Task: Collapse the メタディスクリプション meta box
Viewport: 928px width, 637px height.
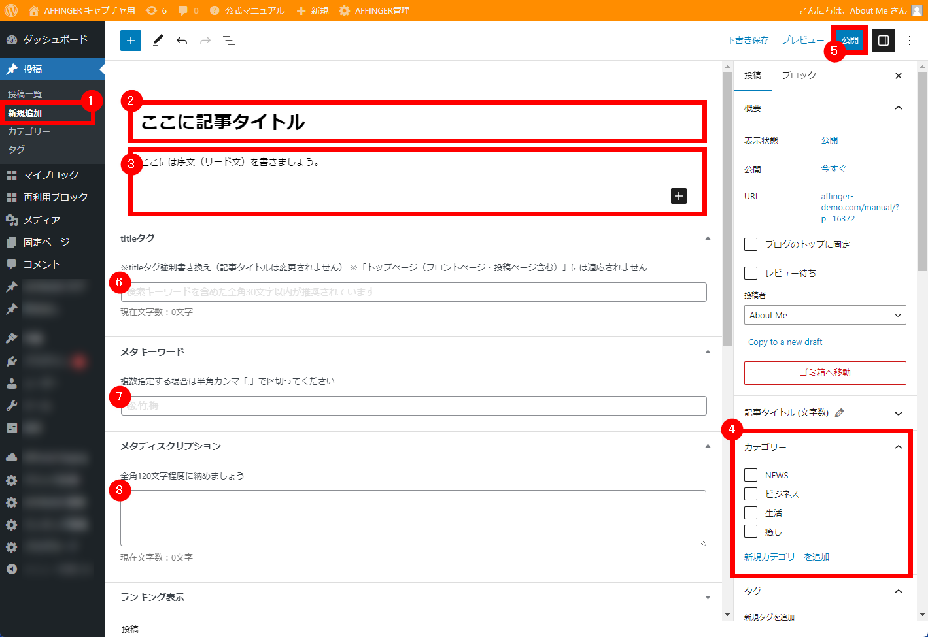Action: (708, 446)
